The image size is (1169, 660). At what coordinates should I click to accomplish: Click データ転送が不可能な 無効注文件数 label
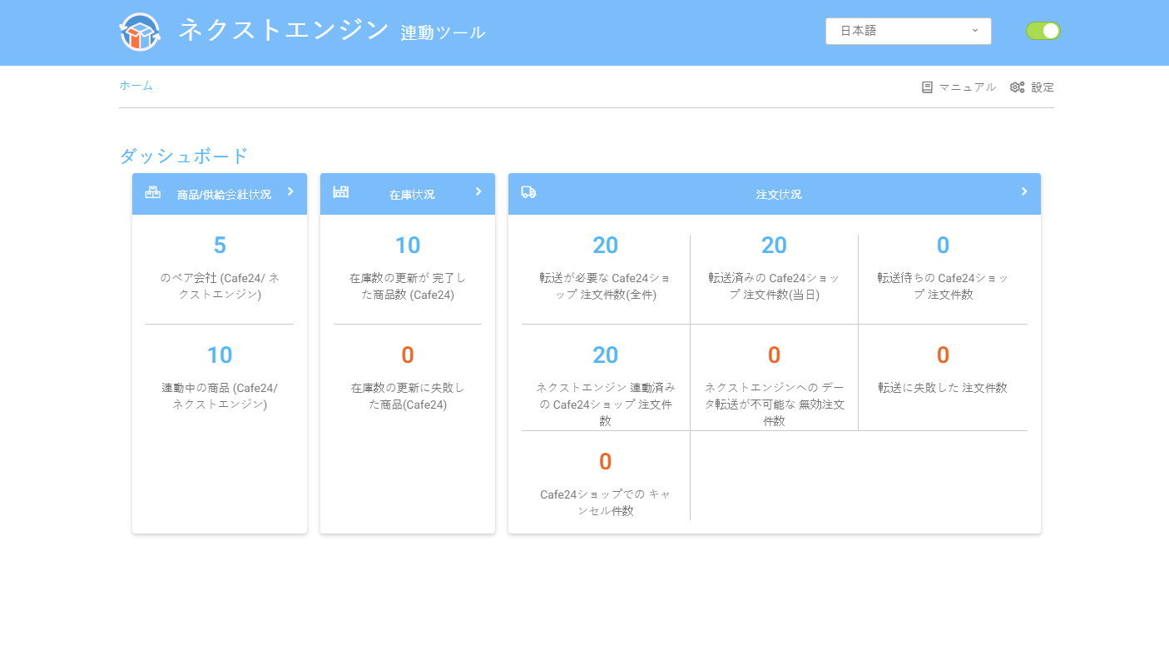pyautogui.click(x=774, y=404)
